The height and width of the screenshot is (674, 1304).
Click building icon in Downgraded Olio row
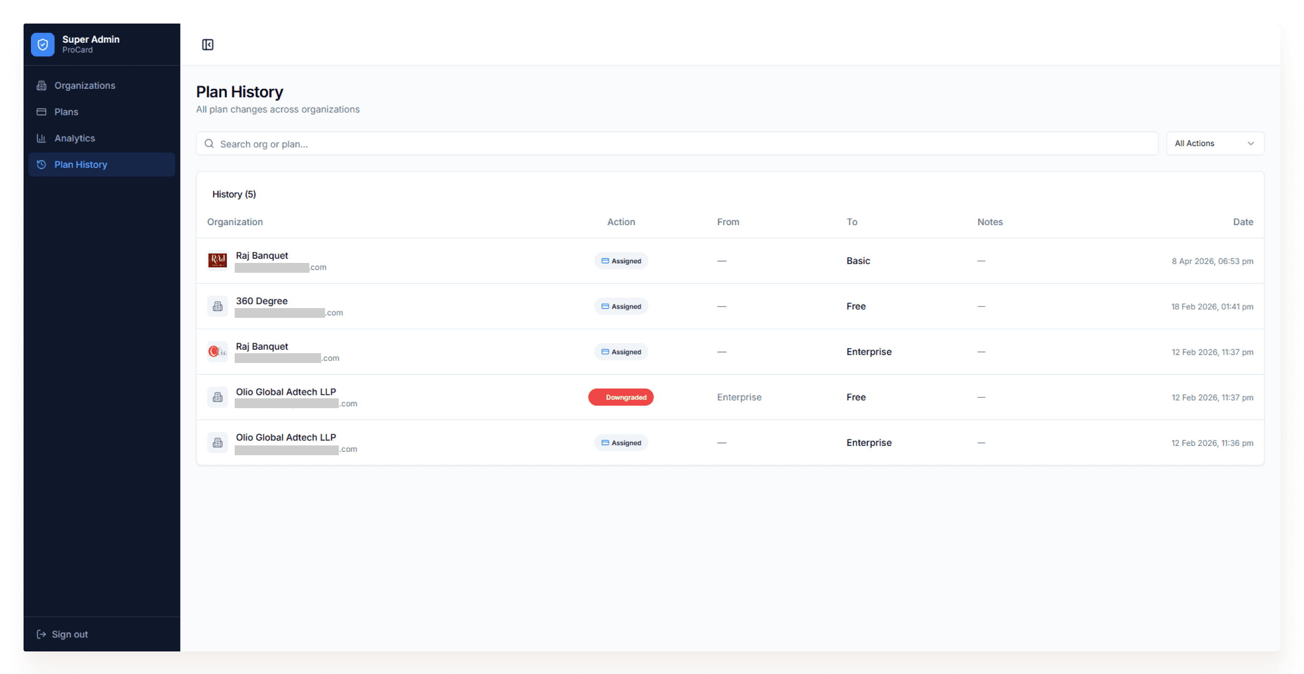click(217, 397)
